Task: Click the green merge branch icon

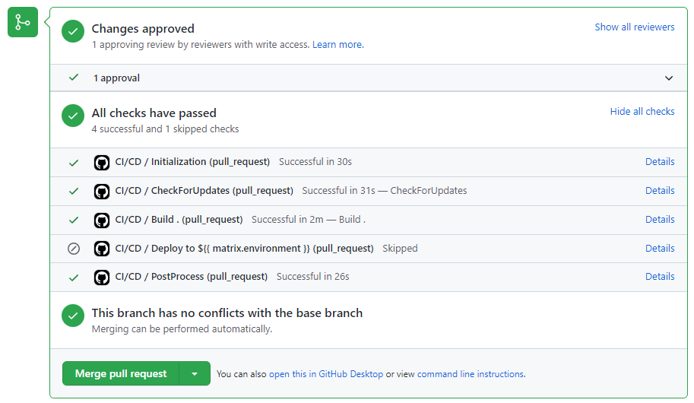Action: point(23,22)
